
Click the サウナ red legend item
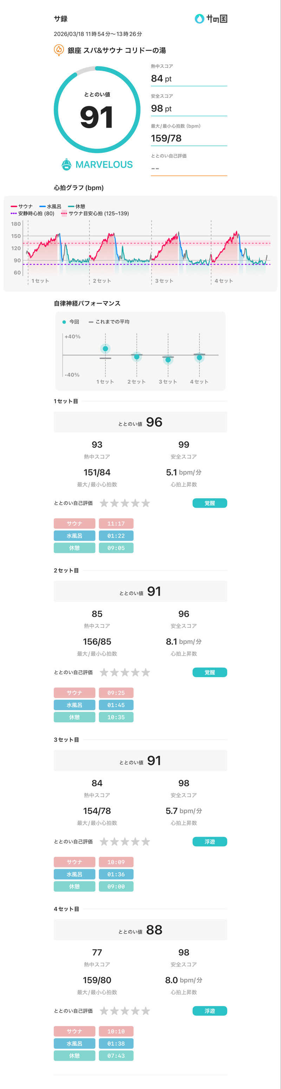click(21, 206)
